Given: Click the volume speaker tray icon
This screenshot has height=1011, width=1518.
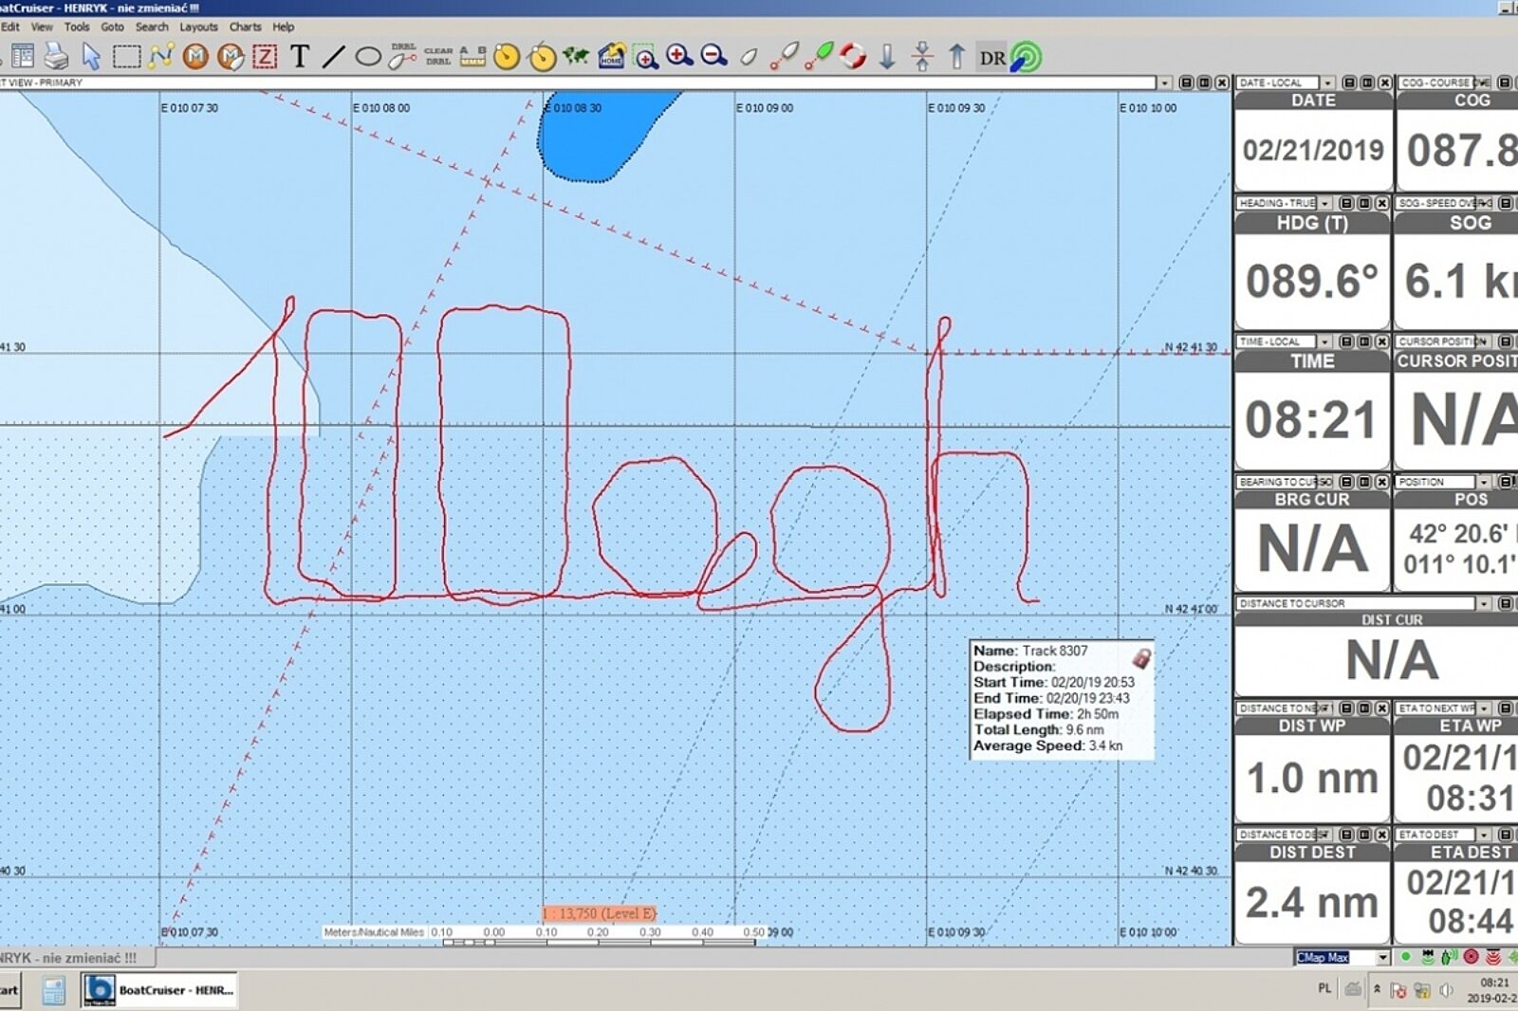Looking at the screenshot, I should pyautogui.click(x=1446, y=990).
